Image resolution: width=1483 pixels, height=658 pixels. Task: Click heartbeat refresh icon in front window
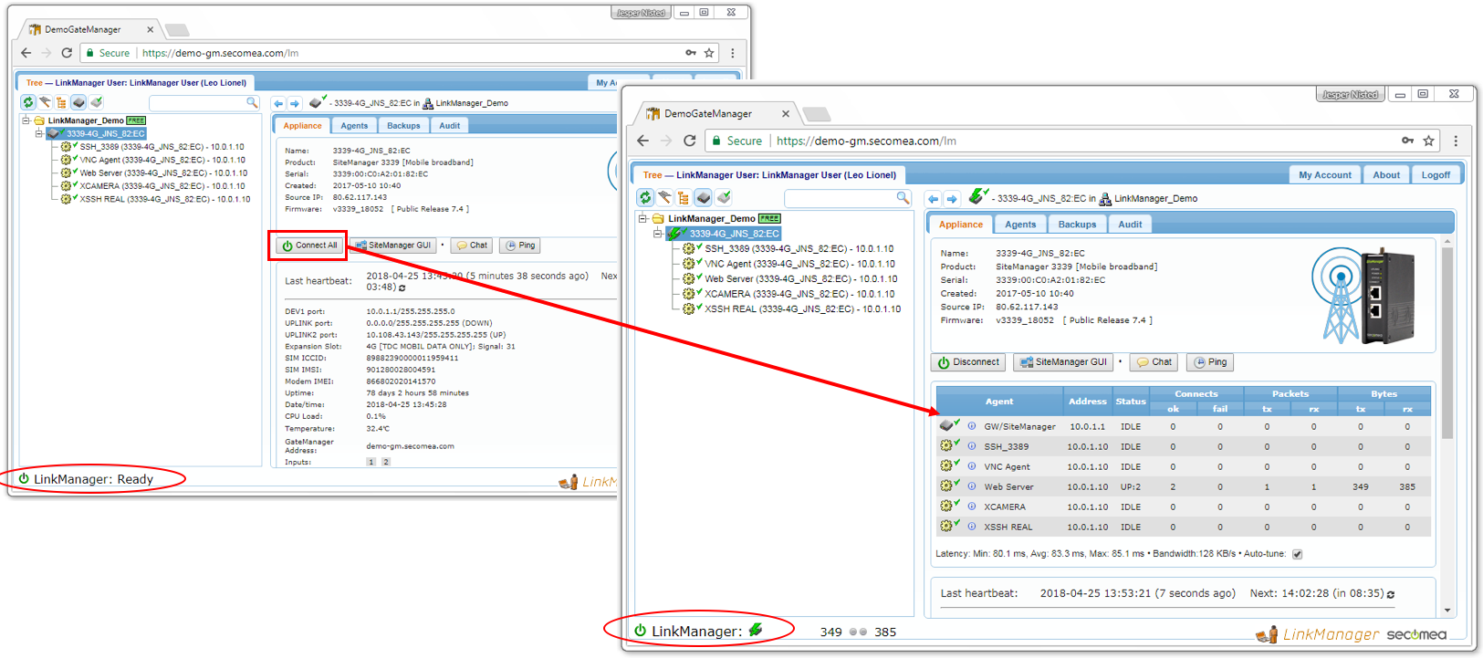click(1391, 594)
